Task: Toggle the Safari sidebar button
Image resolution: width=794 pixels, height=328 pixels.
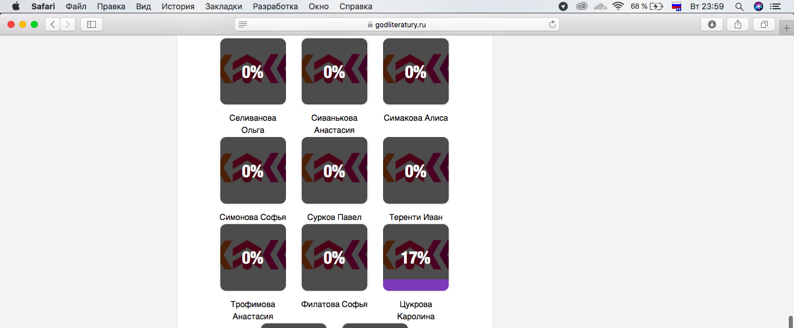Action: [x=91, y=24]
